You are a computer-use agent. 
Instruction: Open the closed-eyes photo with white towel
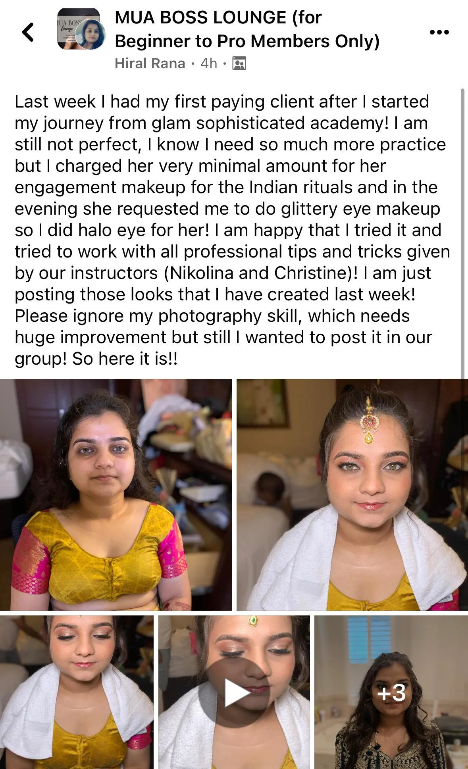pyautogui.click(x=77, y=692)
